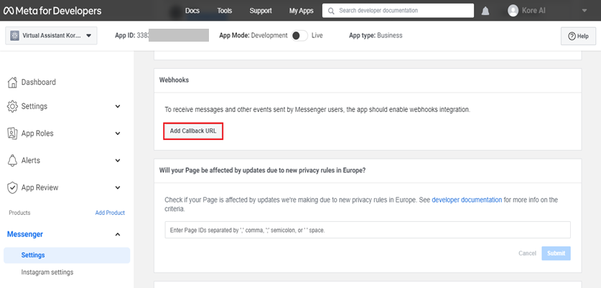Image resolution: width=601 pixels, height=288 pixels.
Task: Click the Add Callback URL button
Action: [192, 131]
